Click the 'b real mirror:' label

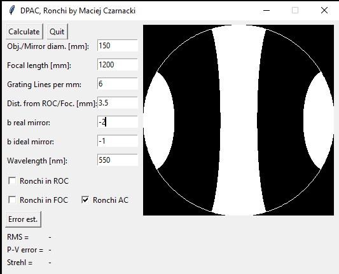[x=29, y=123]
